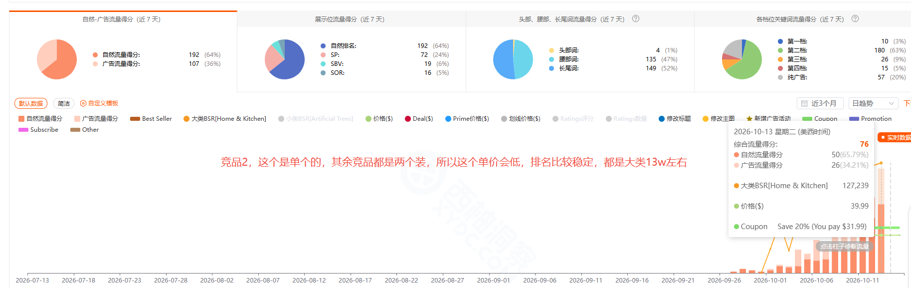The height and width of the screenshot is (288, 911).
Task: Click the blue 自然排名 legend dot
Action: [x=323, y=46]
